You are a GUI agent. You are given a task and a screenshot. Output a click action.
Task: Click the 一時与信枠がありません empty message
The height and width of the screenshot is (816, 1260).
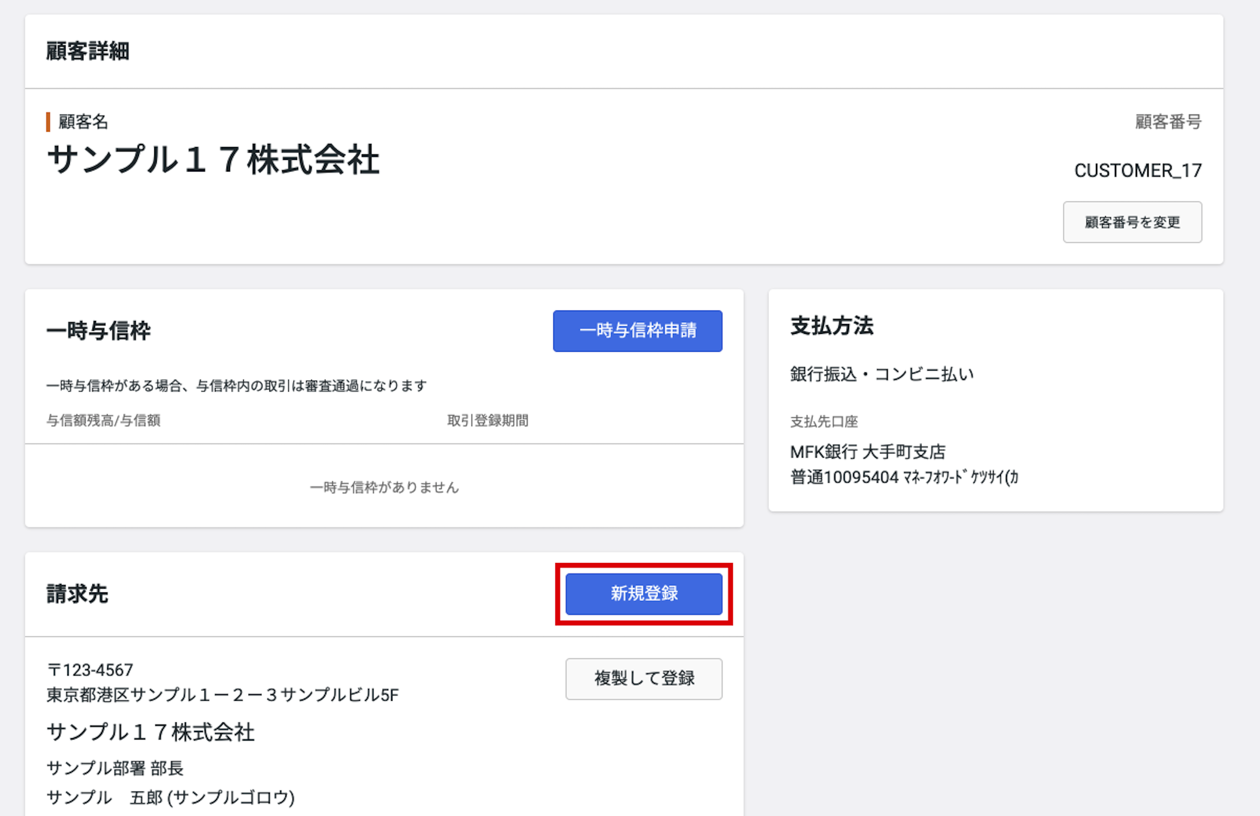[384, 487]
